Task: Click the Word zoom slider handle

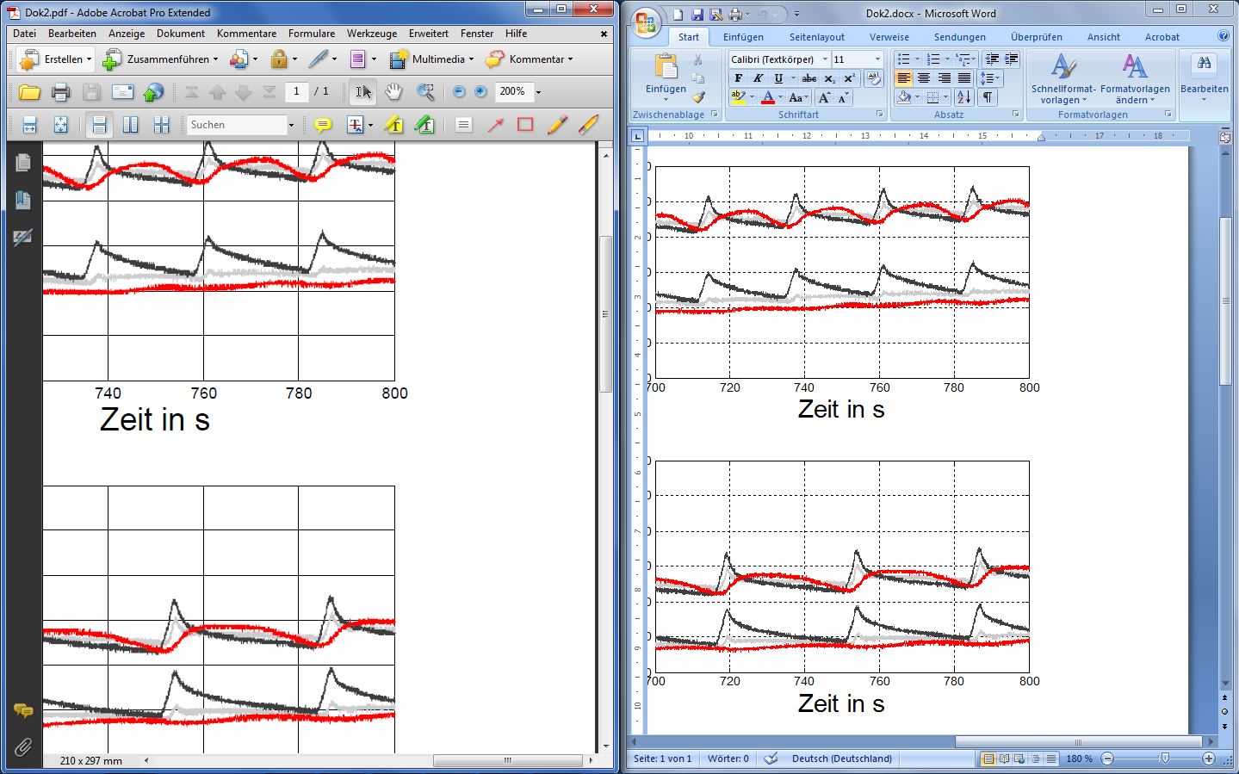Action: pos(1164,759)
